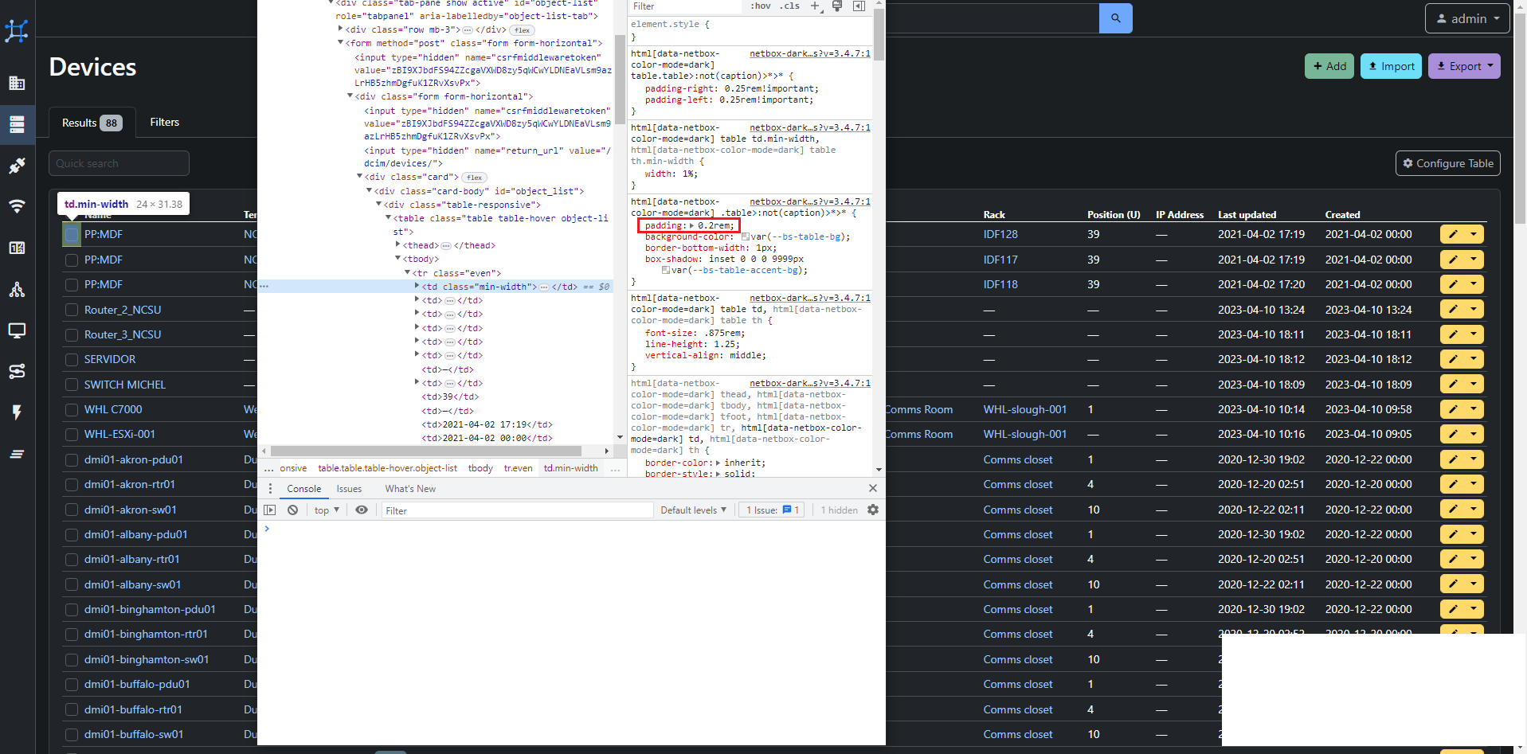Image resolution: width=1527 pixels, height=754 pixels.
Task: Enable the checkbox beside SWITCH MICHEL
Action: point(71,385)
